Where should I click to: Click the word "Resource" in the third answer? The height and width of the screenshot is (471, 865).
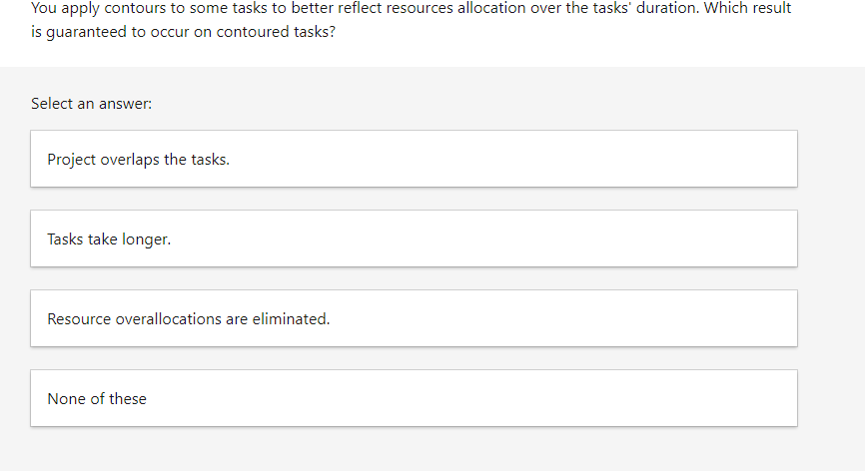79,319
